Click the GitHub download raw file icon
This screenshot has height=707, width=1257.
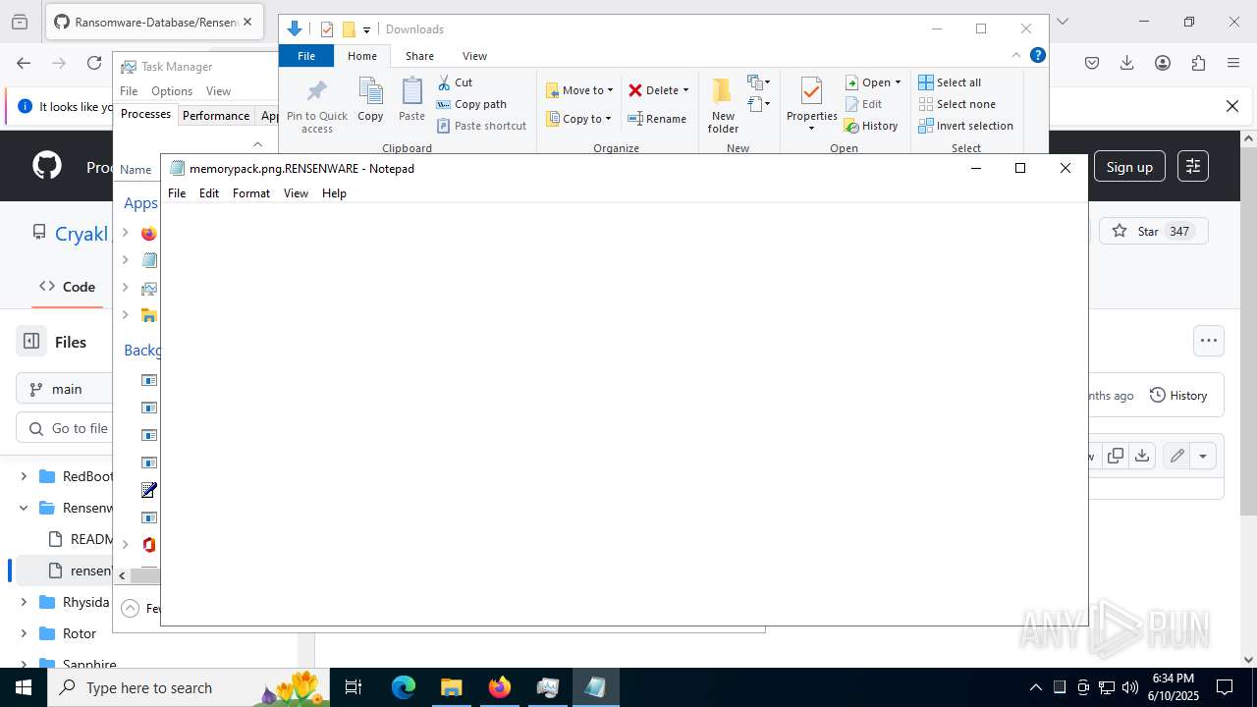pyautogui.click(x=1141, y=456)
